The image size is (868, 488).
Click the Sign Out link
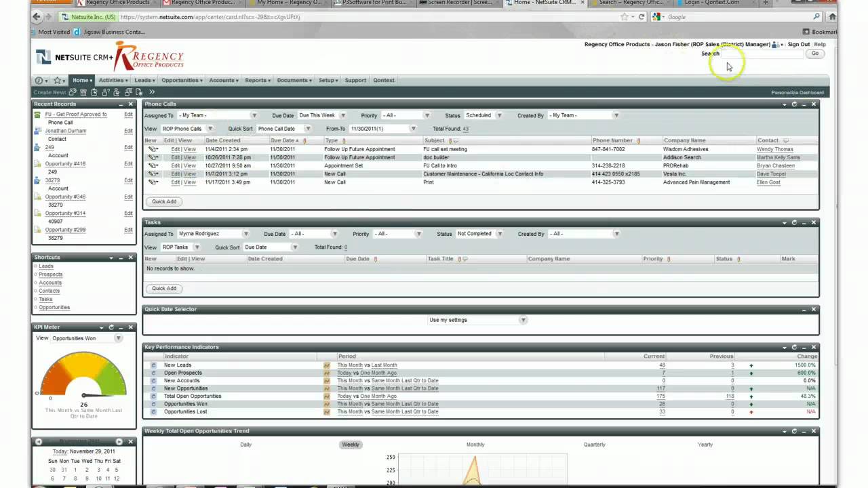(799, 45)
